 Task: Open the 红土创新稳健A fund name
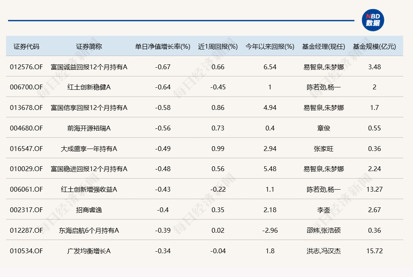click(x=89, y=87)
